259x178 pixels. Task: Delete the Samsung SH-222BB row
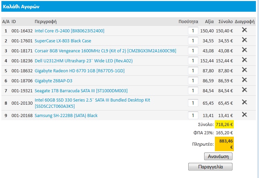pyautogui.click(x=244, y=115)
